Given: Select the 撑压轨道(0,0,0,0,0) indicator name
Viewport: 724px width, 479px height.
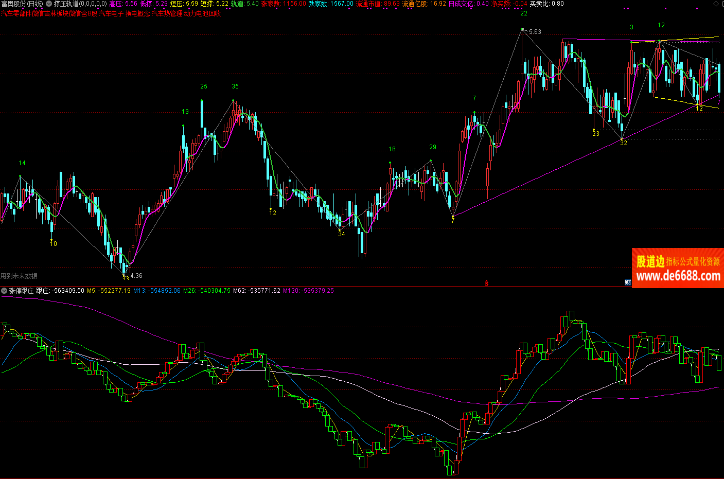Looking at the screenshot, I should pyautogui.click(x=80, y=4).
